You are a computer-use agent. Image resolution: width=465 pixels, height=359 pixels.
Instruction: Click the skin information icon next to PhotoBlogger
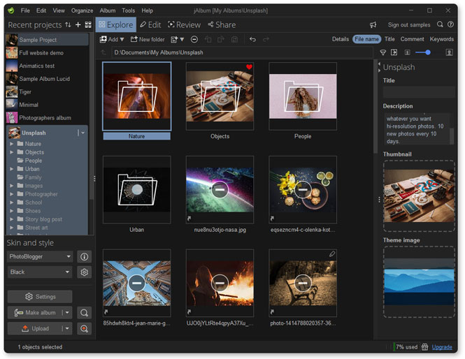coord(85,257)
